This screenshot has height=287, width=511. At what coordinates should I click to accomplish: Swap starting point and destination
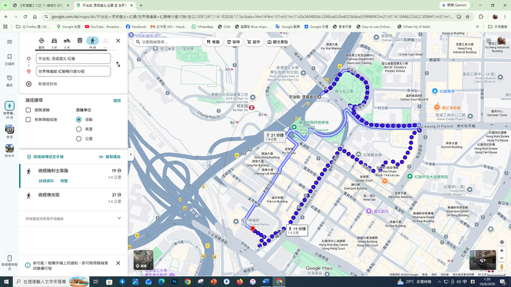click(x=118, y=64)
